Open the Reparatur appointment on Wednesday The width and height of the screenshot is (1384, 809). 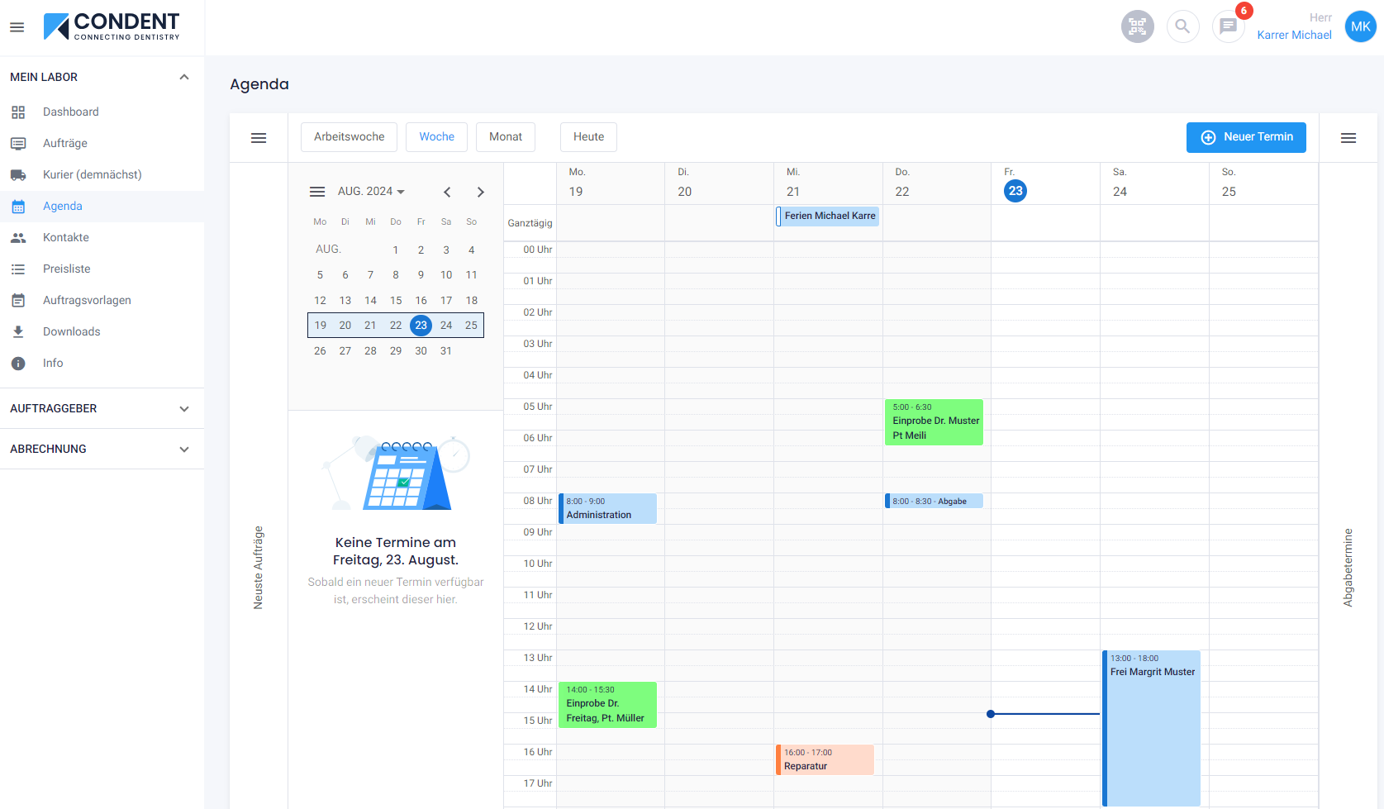click(825, 759)
